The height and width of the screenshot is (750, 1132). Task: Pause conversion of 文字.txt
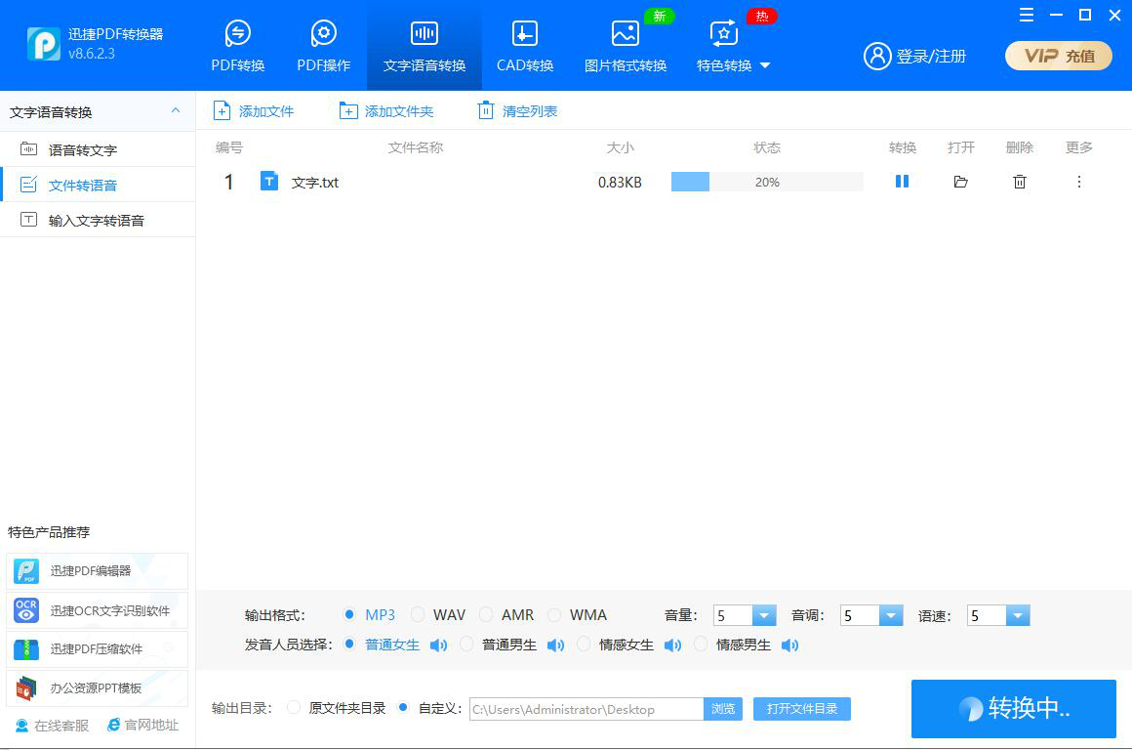[902, 182]
